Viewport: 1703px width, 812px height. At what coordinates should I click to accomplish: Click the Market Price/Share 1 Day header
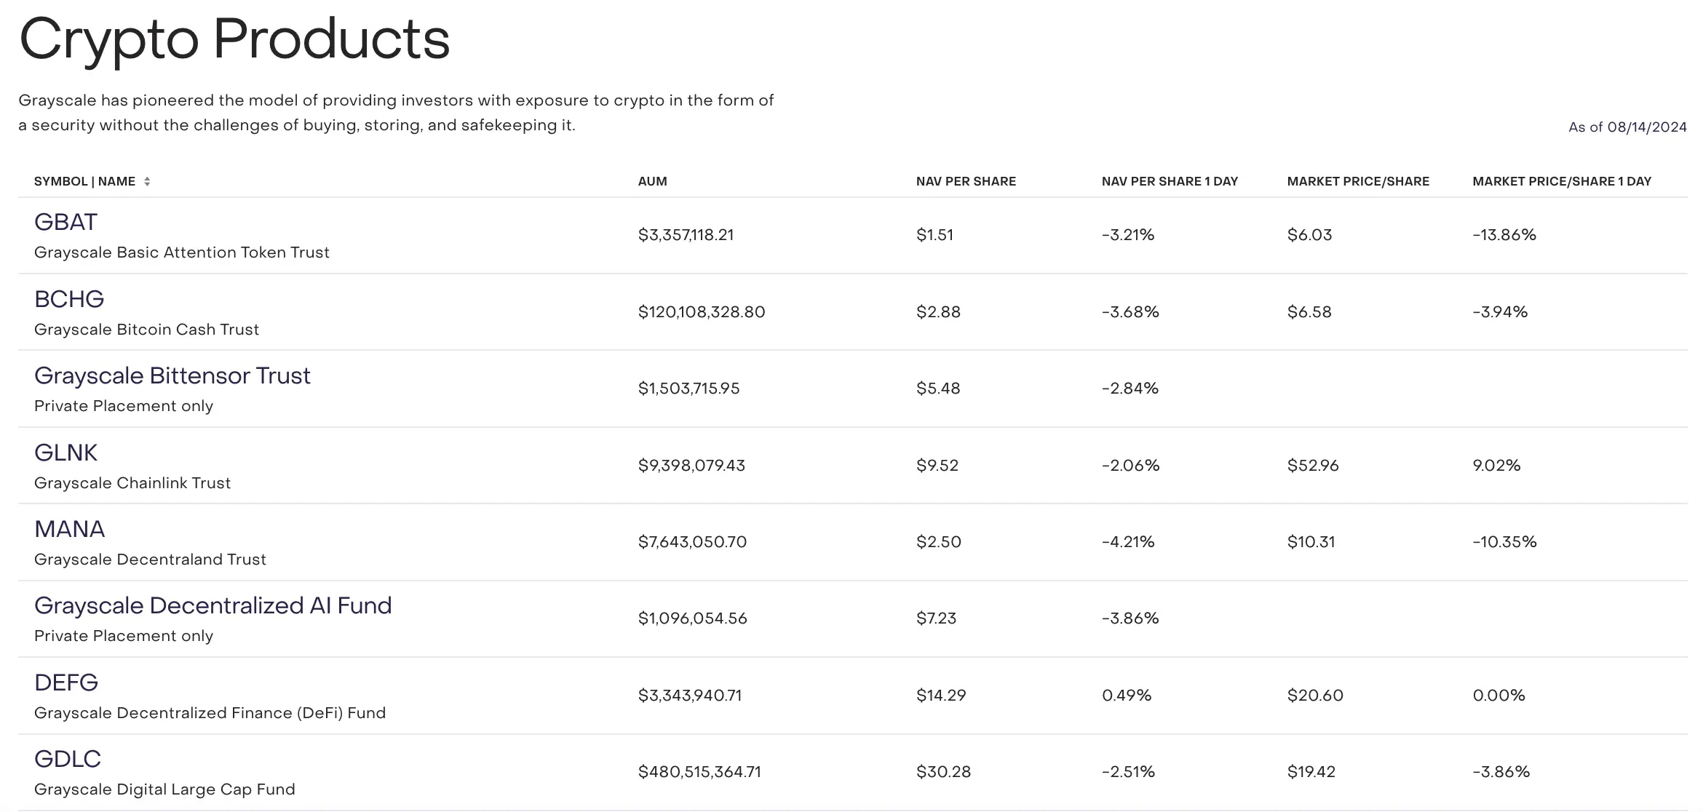1562,181
